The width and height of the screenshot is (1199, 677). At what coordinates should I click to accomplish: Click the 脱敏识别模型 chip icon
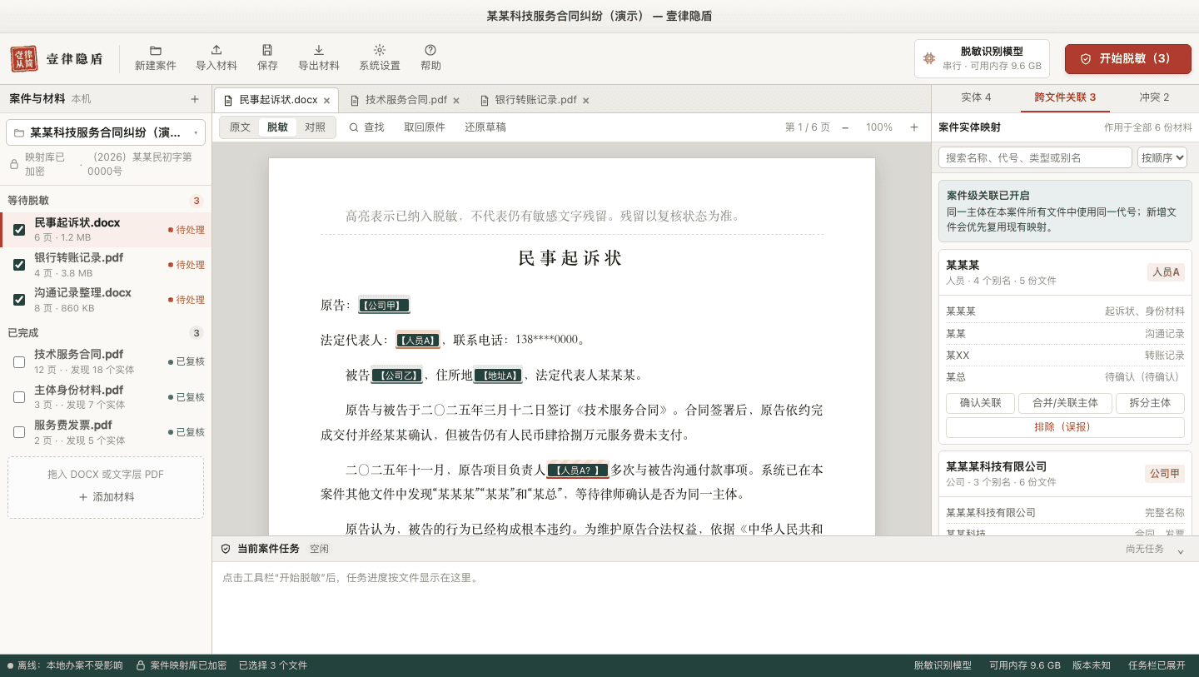coord(929,58)
